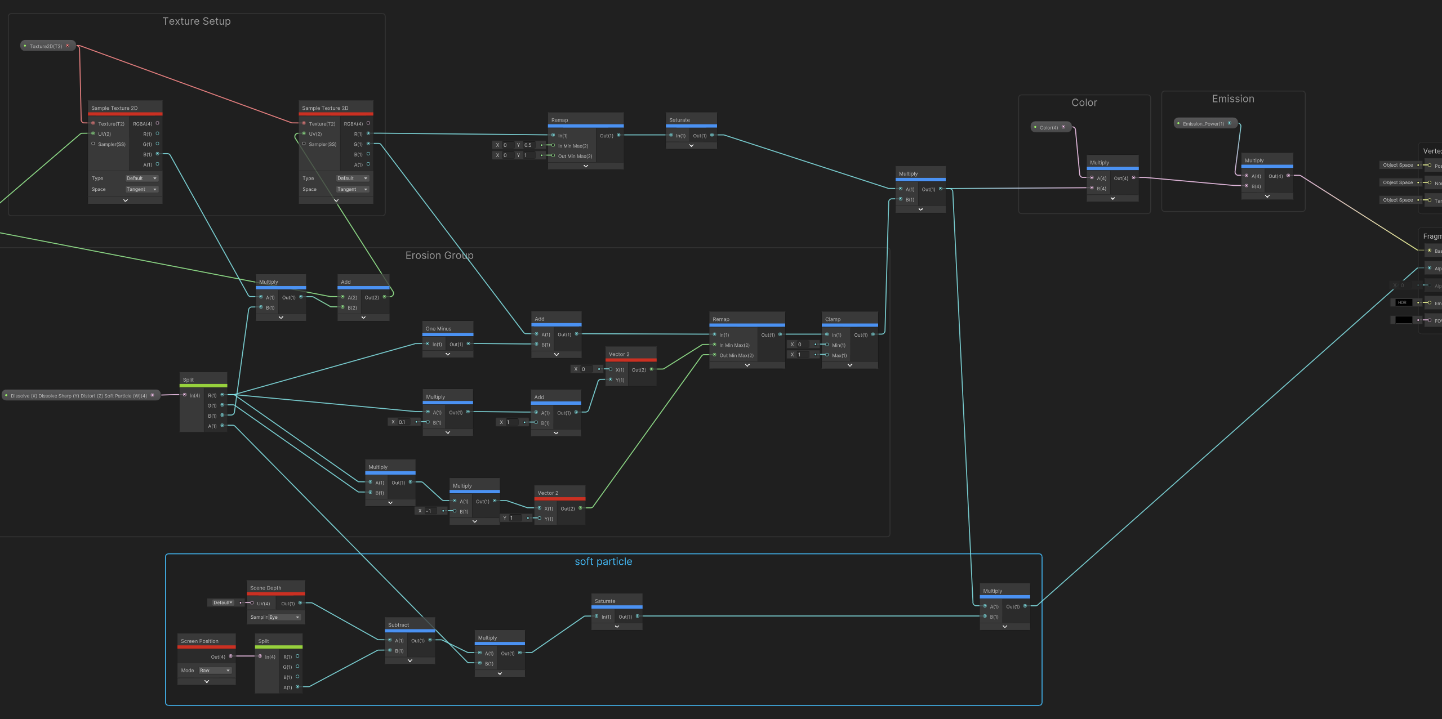Click the Scene Depth Out(1) output port

(x=300, y=603)
